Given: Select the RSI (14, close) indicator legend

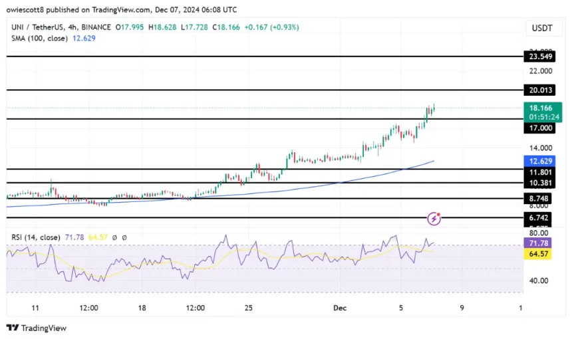Looking at the screenshot, I should pos(37,237).
